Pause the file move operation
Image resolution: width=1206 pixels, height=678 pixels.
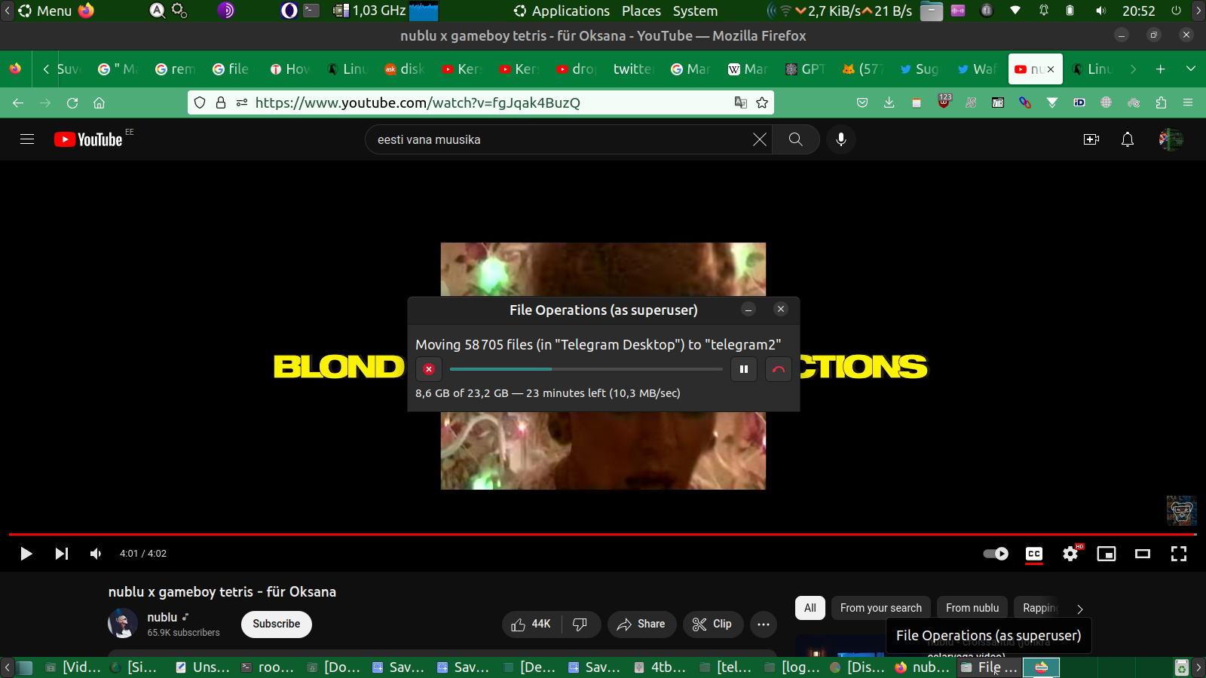(x=744, y=369)
